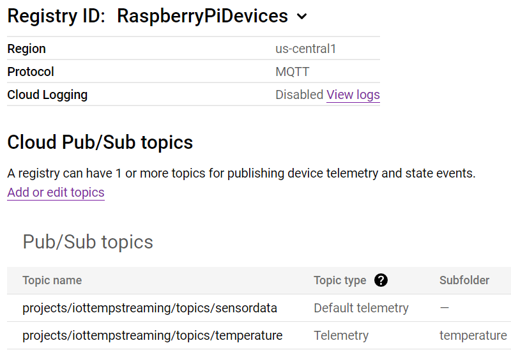Open the View logs link
This screenshot has height=350, width=511.
353,95
